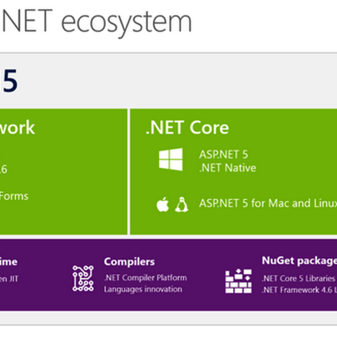
Task: Click the "ASP.NET 5" line beside Windows logo
Action: [224, 154]
